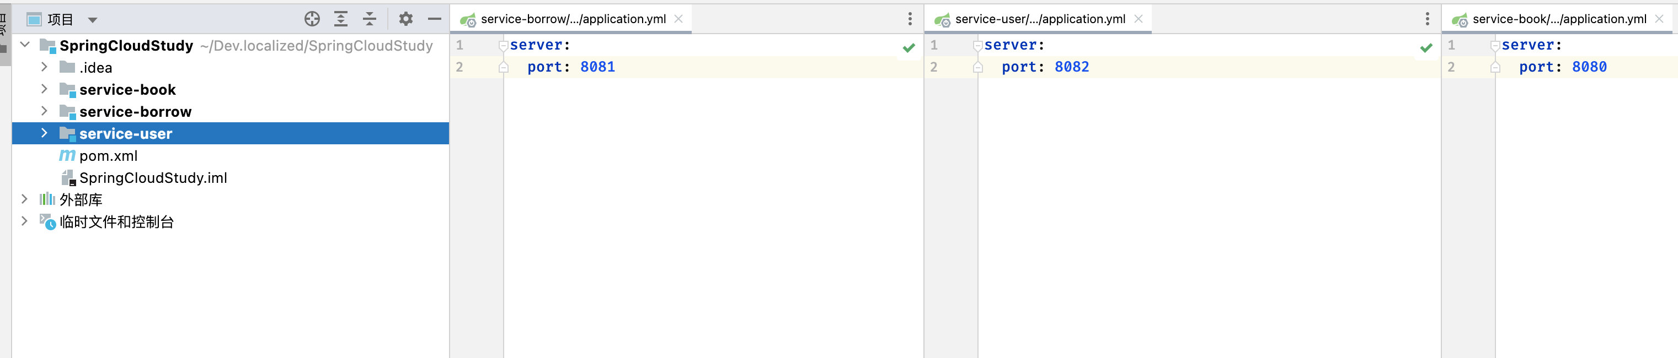Screen dimensions: 1678x358
Task: Switch to service-borrow application.yml tab
Action: [573, 19]
